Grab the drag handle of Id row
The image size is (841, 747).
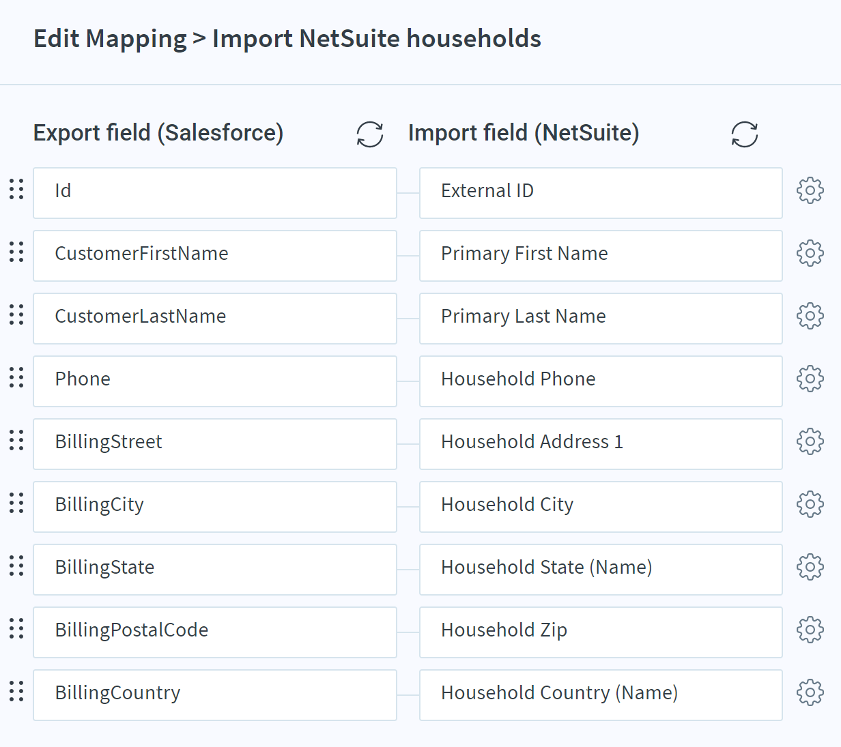(16, 189)
